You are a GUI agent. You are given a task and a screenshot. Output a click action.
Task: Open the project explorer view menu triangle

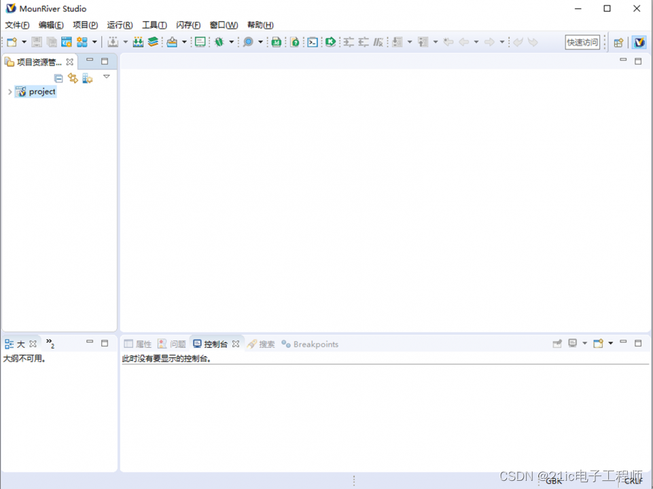[x=107, y=77]
